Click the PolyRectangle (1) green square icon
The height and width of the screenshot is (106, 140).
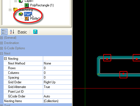point(27,5)
